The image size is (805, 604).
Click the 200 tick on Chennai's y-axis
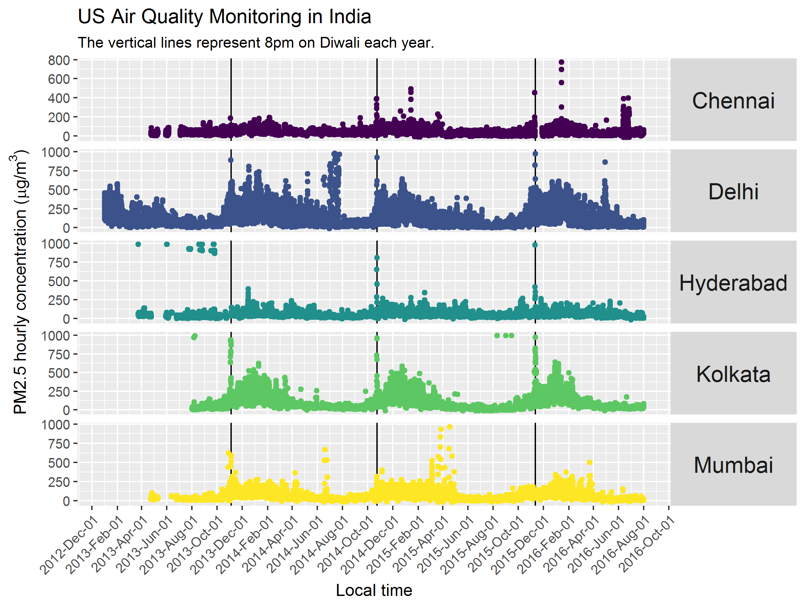coord(59,117)
